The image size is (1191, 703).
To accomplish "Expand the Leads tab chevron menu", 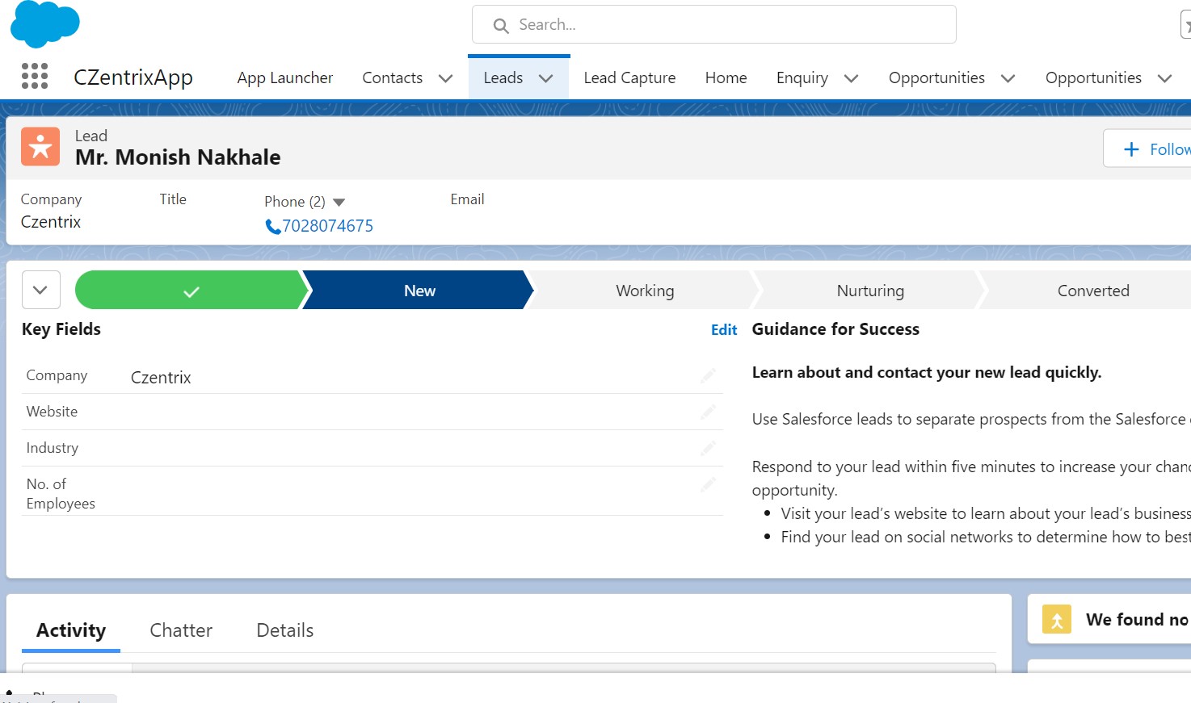I will coord(546,77).
